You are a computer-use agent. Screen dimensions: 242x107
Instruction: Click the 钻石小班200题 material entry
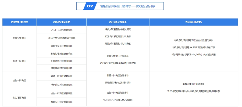[118, 100]
